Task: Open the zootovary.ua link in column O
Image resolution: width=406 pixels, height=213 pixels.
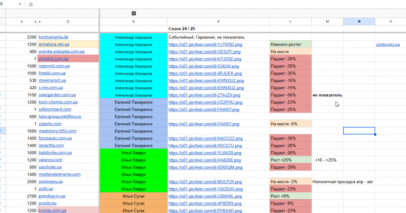Action: (x=388, y=44)
